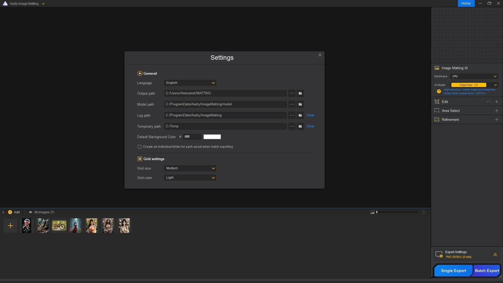Clear the Temporary path files

pyautogui.click(x=310, y=126)
